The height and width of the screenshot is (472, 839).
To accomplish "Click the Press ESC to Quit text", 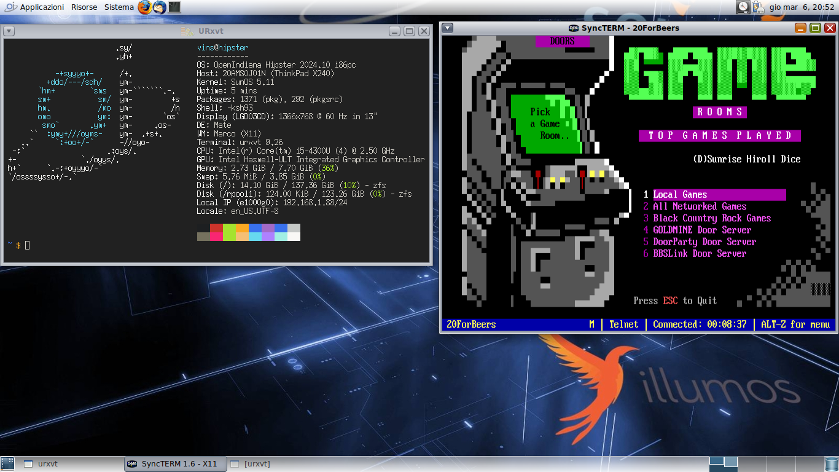I will (675, 301).
